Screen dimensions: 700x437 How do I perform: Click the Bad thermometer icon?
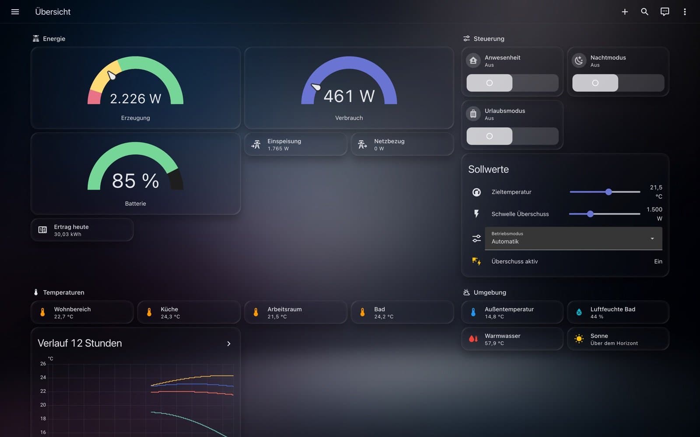(362, 312)
